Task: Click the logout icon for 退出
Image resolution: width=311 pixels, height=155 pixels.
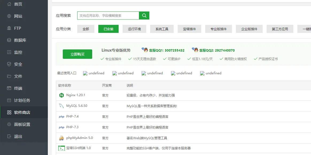Action: (9, 137)
